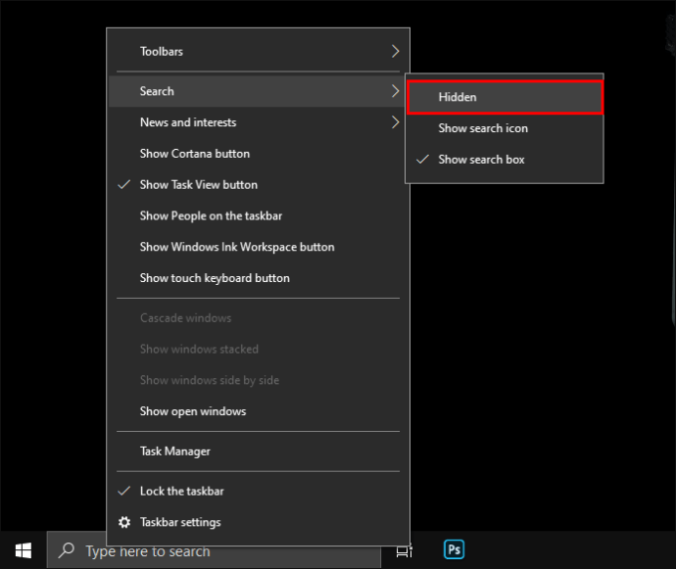This screenshot has width=676, height=569.
Task: Select the checked Show search box option
Action: 505,160
